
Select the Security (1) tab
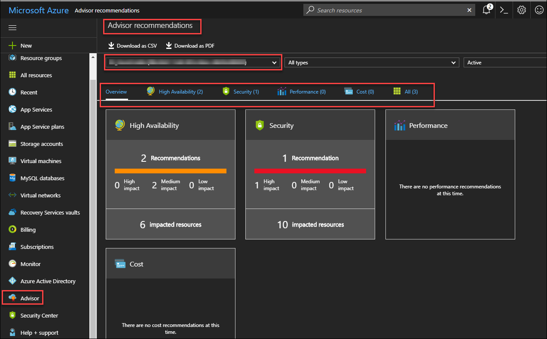click(241, 91)
